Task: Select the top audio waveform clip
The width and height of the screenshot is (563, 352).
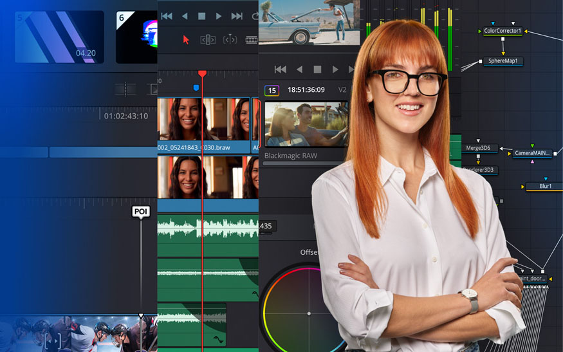Action: pos(208,236)
